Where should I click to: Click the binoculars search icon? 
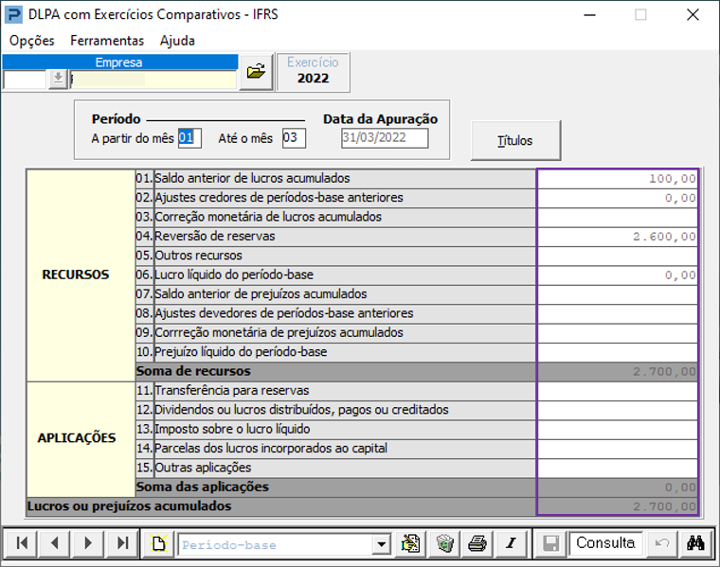pos(695,543)
